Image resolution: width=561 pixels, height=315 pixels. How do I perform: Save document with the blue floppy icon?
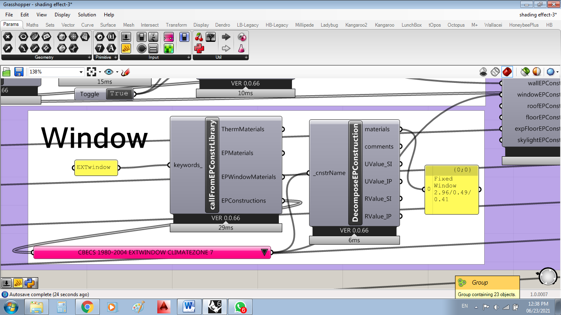(18, 72)
